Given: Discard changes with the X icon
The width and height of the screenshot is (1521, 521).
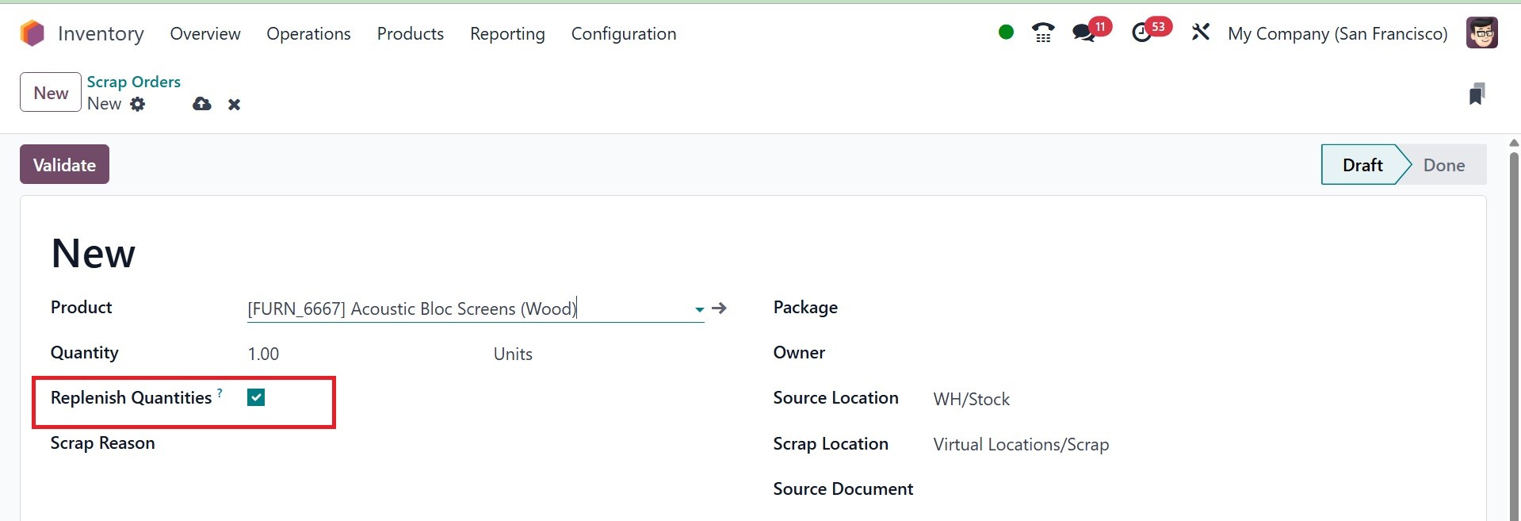Looking at the screenshot, I should tap(234, 105).
